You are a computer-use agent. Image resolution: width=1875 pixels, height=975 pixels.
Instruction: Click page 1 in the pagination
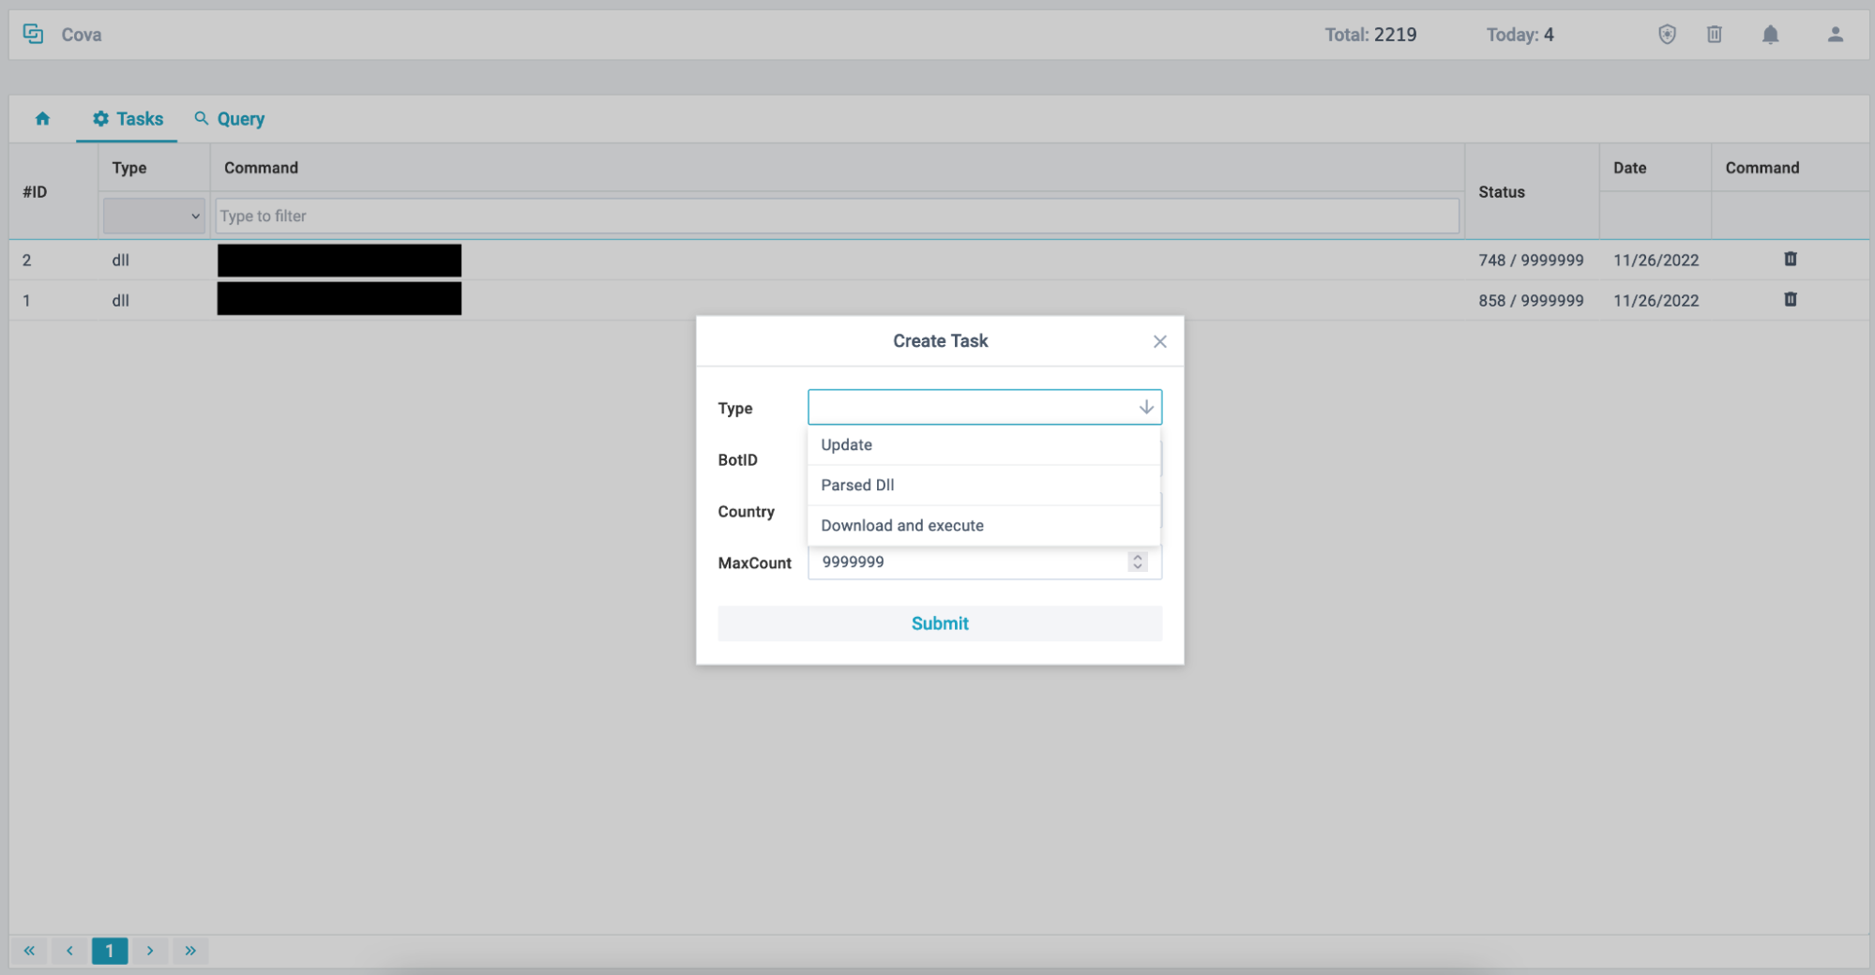110,951
